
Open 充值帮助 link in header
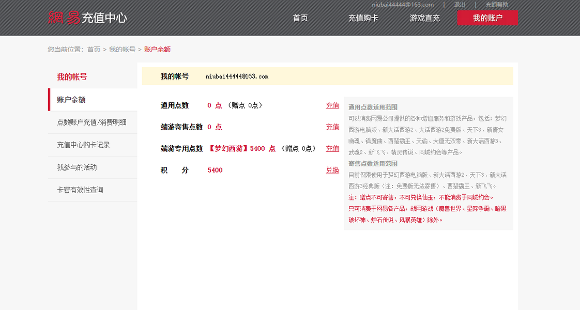(497, 5)
